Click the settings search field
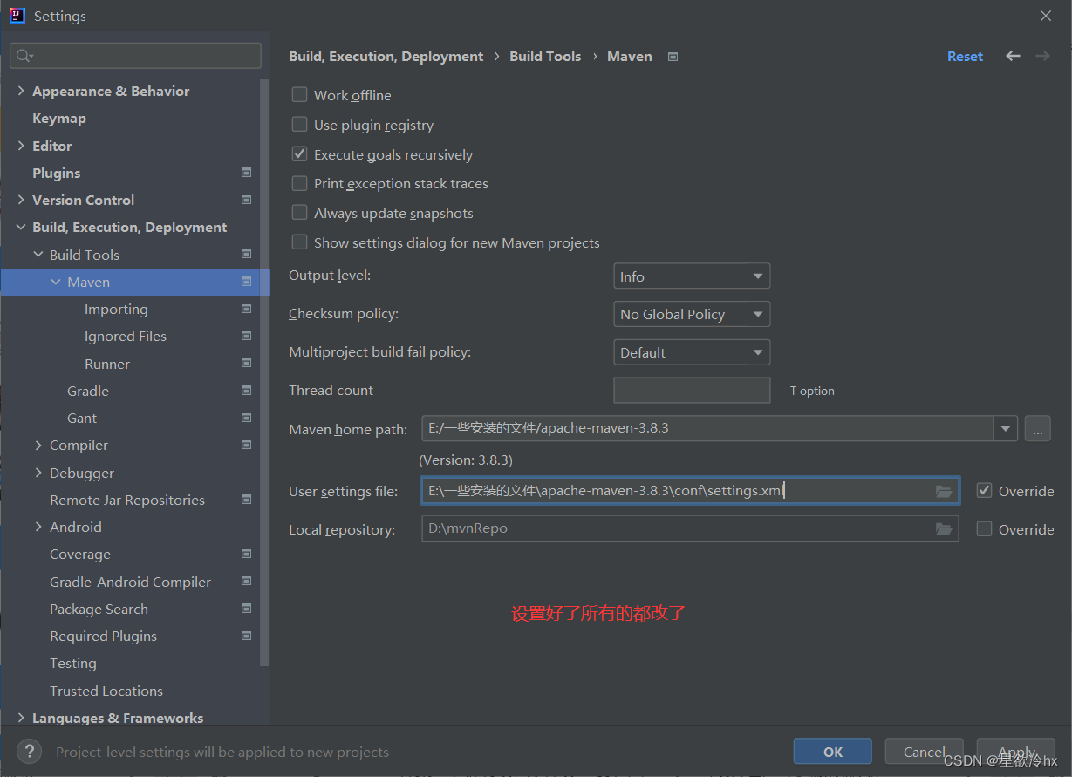Viewport: 1072px width, 777px height. [x=135, y=56]
